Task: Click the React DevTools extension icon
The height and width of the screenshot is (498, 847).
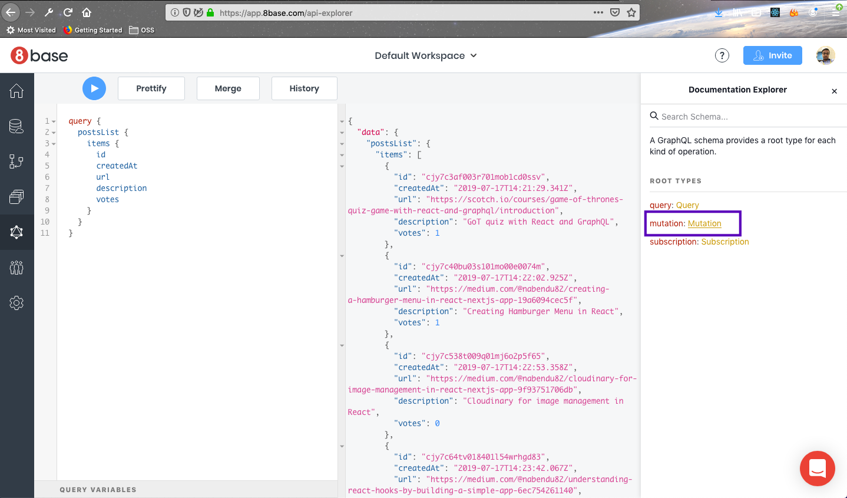Action: tap(775, 12)
